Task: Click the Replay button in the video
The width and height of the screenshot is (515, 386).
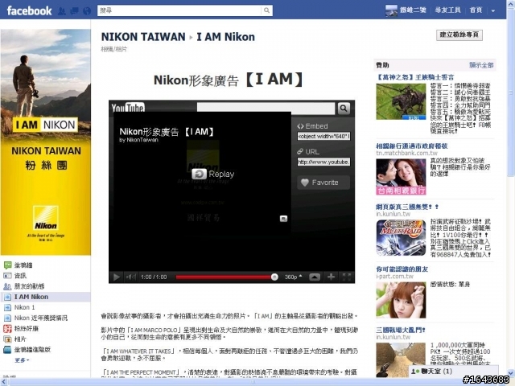Action: pyautogui.click(x=212, y=174)
